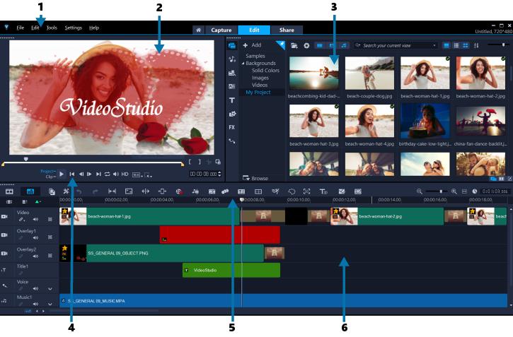Image resolution: width=513 pixels, height=337 pixels.
Task: Open the customize toolbar tools icon
Action: click(x=66, y=191)
